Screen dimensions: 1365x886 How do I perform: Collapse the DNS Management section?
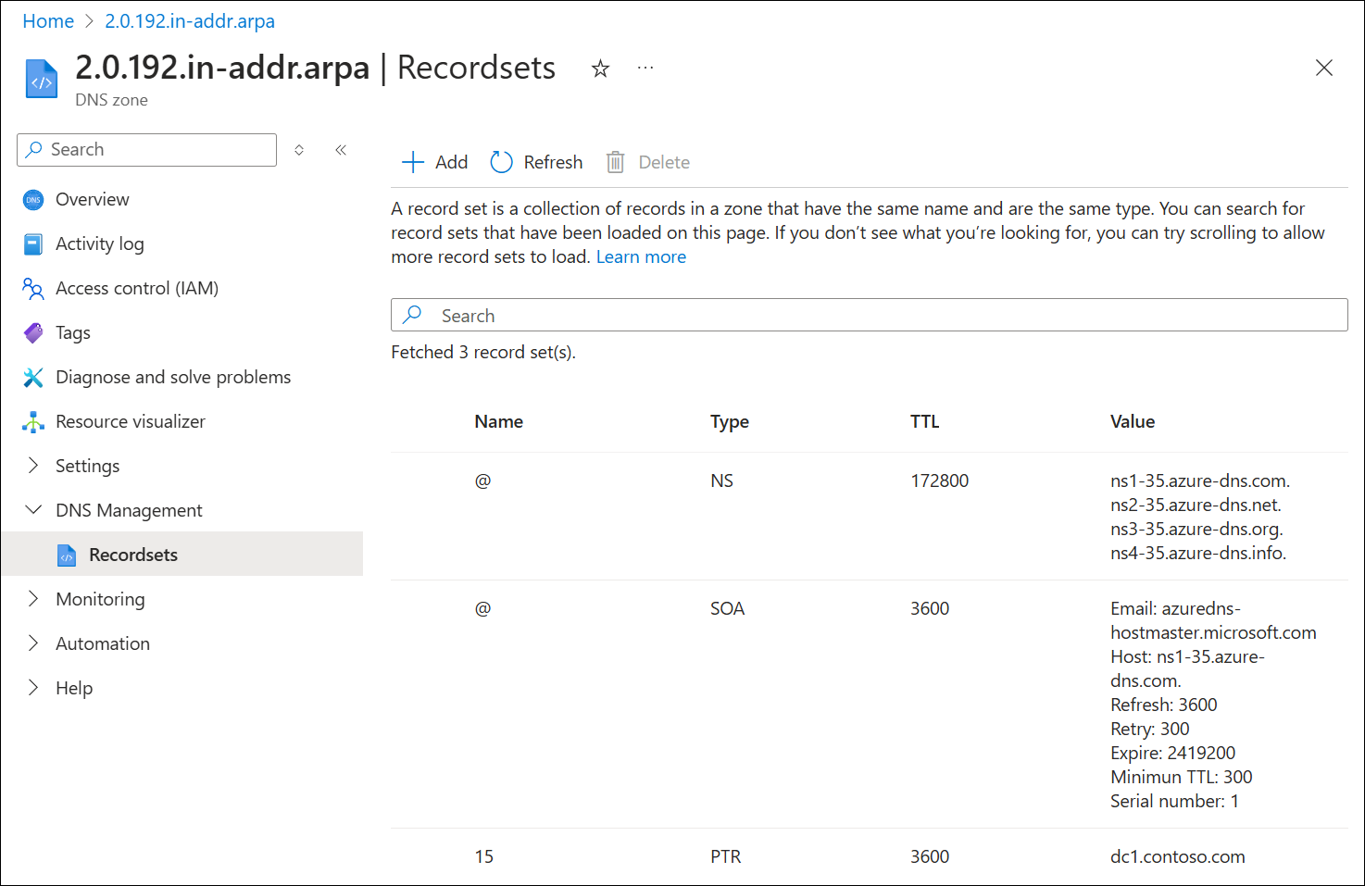coord(33,510)
